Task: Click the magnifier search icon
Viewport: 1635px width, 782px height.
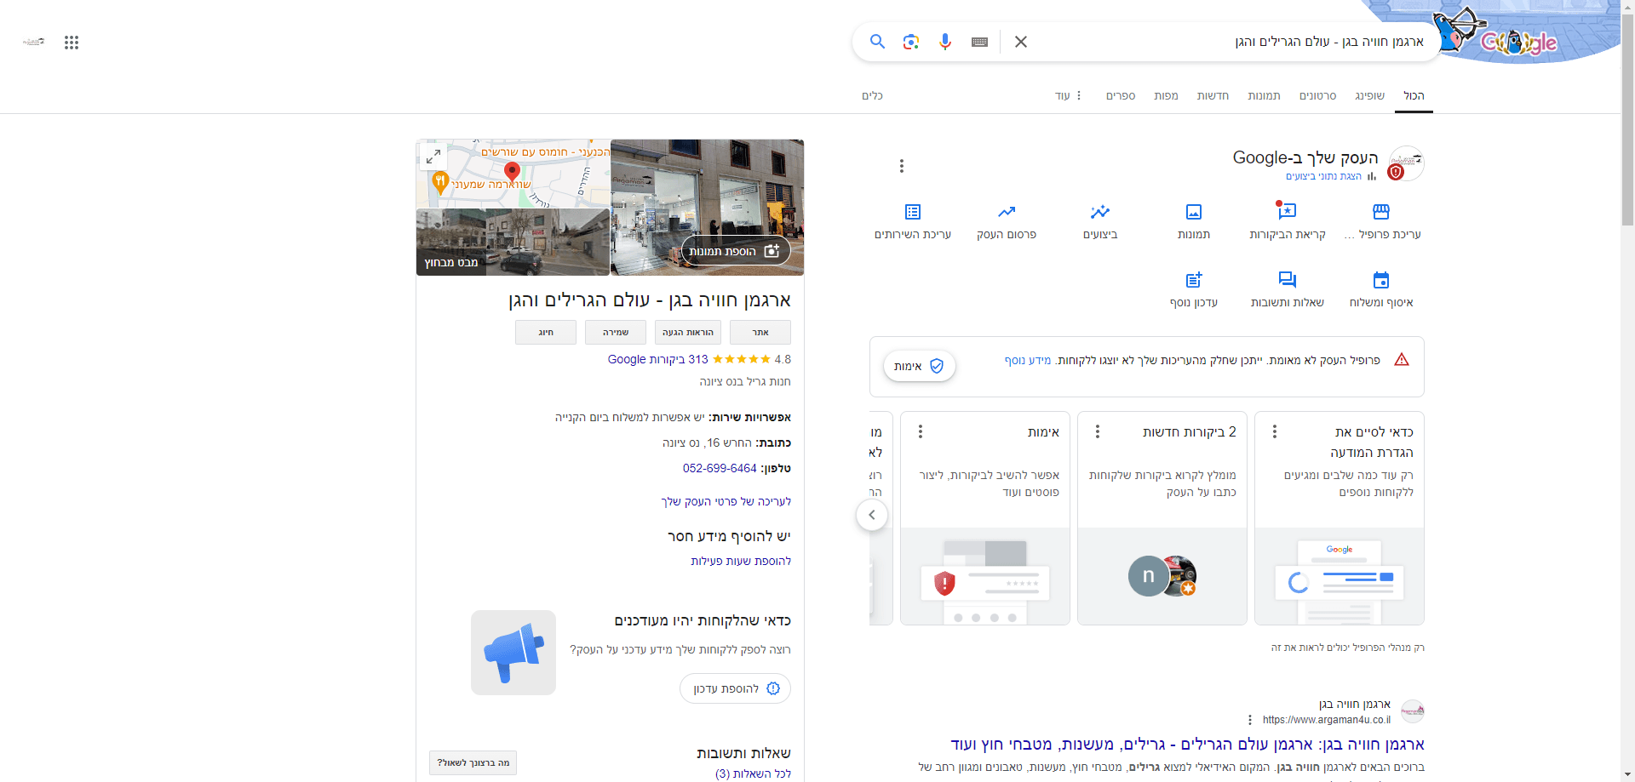Action: [877, 42]
